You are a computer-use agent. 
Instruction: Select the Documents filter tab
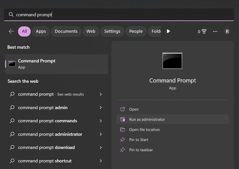(66, 31)
